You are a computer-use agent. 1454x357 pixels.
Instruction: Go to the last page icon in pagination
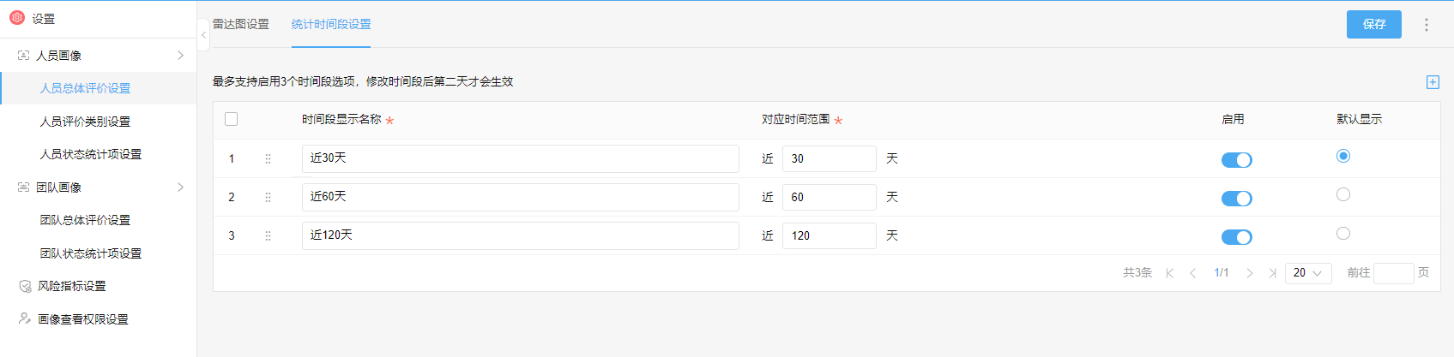tap(1272, 273)
